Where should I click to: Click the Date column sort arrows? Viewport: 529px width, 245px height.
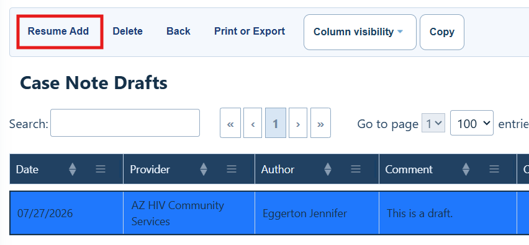point(73,169)
